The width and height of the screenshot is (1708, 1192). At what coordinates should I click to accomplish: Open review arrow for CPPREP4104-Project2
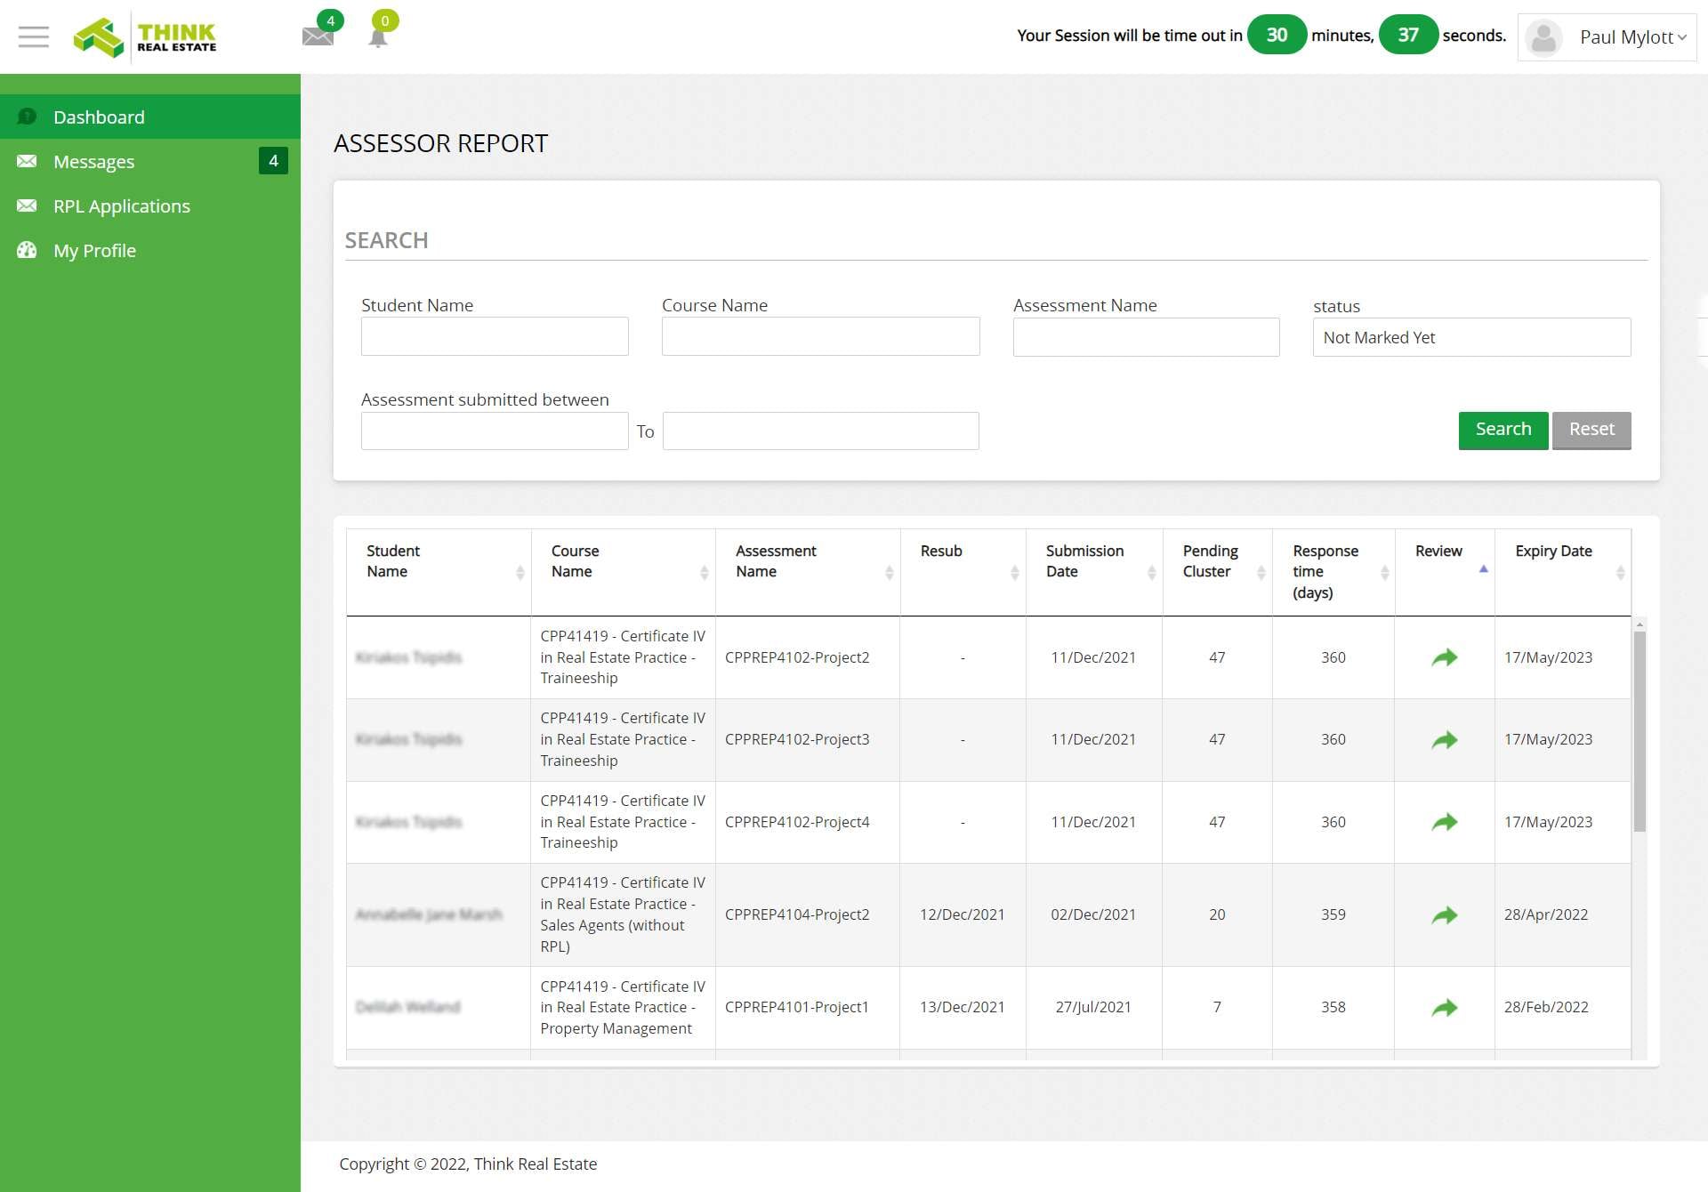pyautogui.click(x=1445, y=914)
